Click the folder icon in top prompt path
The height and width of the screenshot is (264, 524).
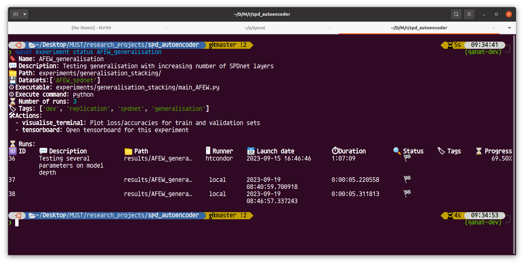32,45
